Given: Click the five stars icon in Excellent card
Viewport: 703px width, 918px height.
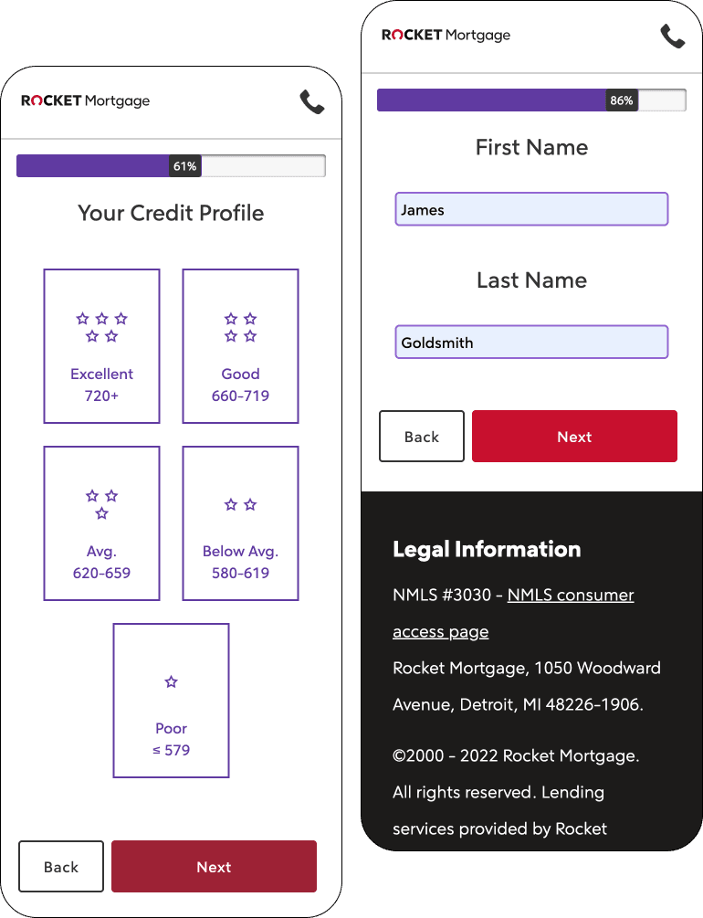Looking at the screenshot, I should click(x=102, y=327).
